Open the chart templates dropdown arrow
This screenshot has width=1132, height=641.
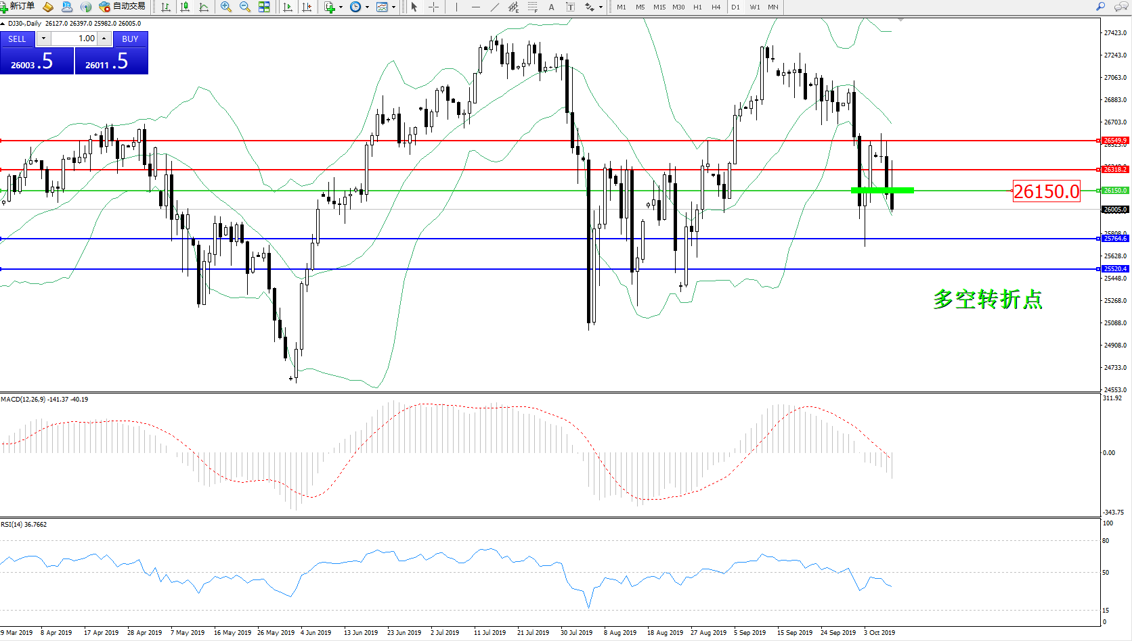coord(393,7)
